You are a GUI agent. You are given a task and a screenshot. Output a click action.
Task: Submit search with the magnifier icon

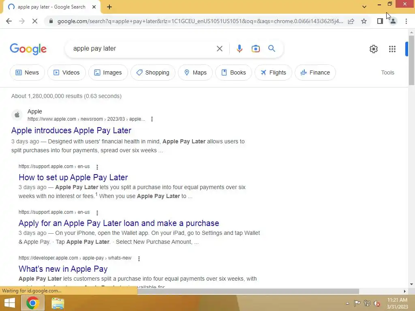(x=272, y=49)
